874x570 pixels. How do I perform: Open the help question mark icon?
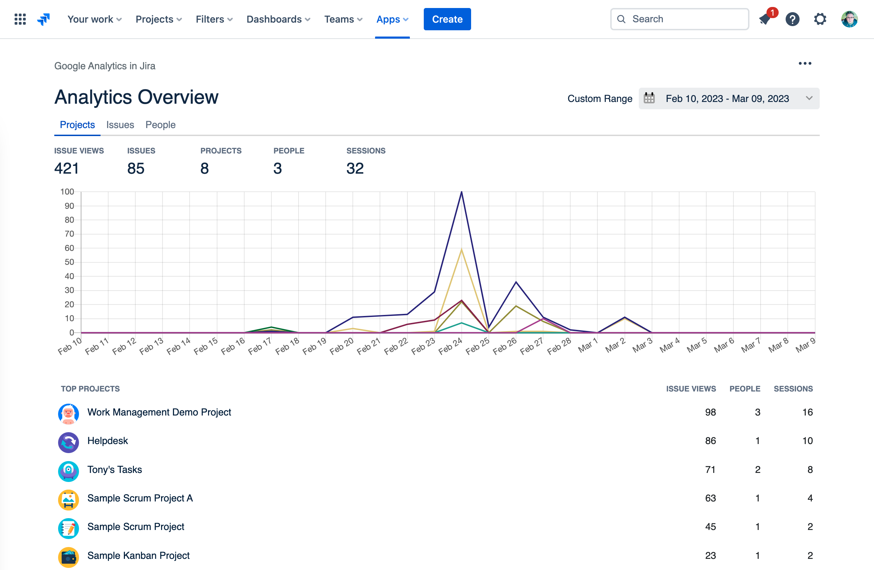[x=793, y=19]
